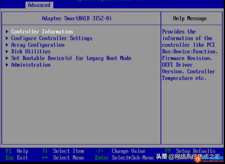
Task: Click 'Provides the' help text line
Action: pyautogui.click(x=179, y=32)
